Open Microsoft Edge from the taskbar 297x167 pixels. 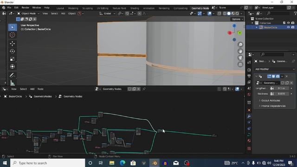point(123,163)
